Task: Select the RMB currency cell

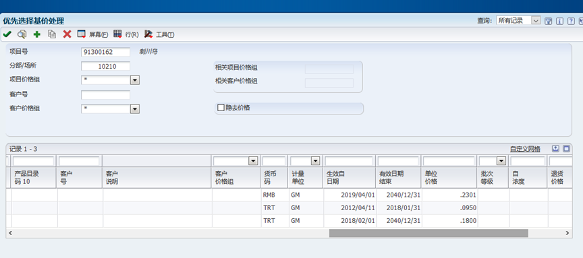Action: click(275, 195)
